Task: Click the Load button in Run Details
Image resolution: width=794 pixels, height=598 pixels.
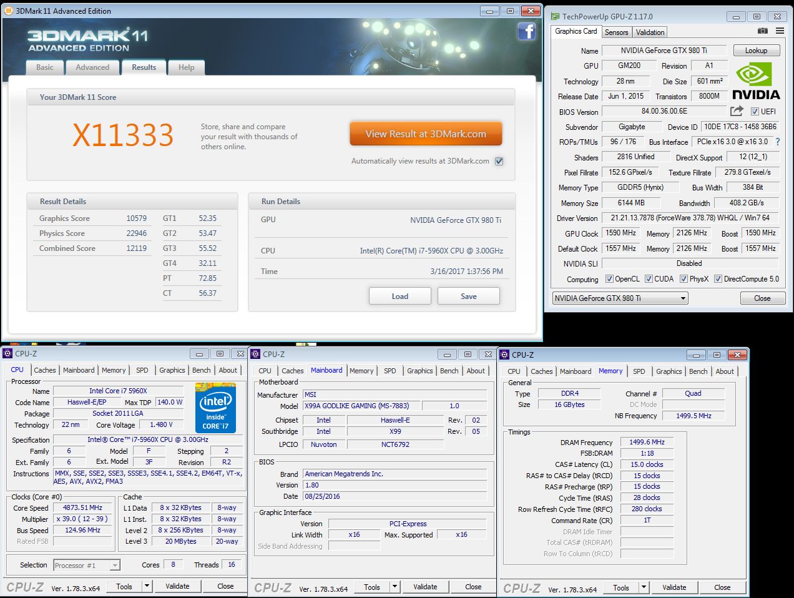Action: 400,296
